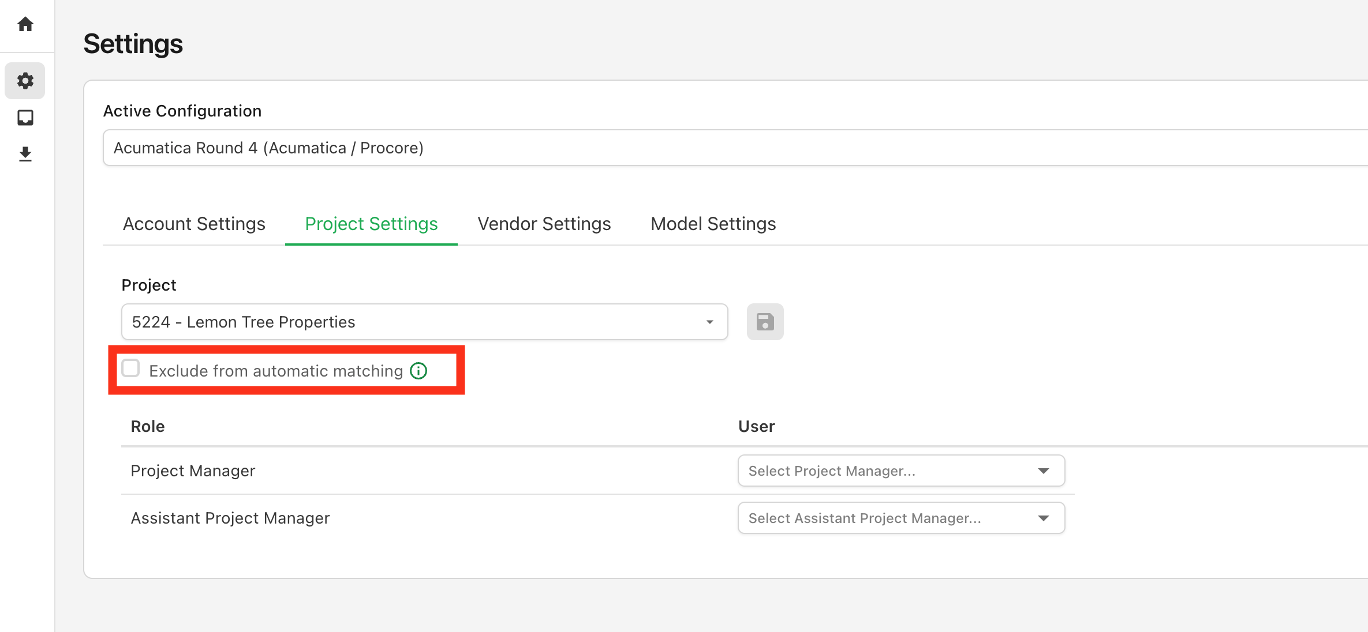Select the Project Settings tab

(x=371, y=224)
